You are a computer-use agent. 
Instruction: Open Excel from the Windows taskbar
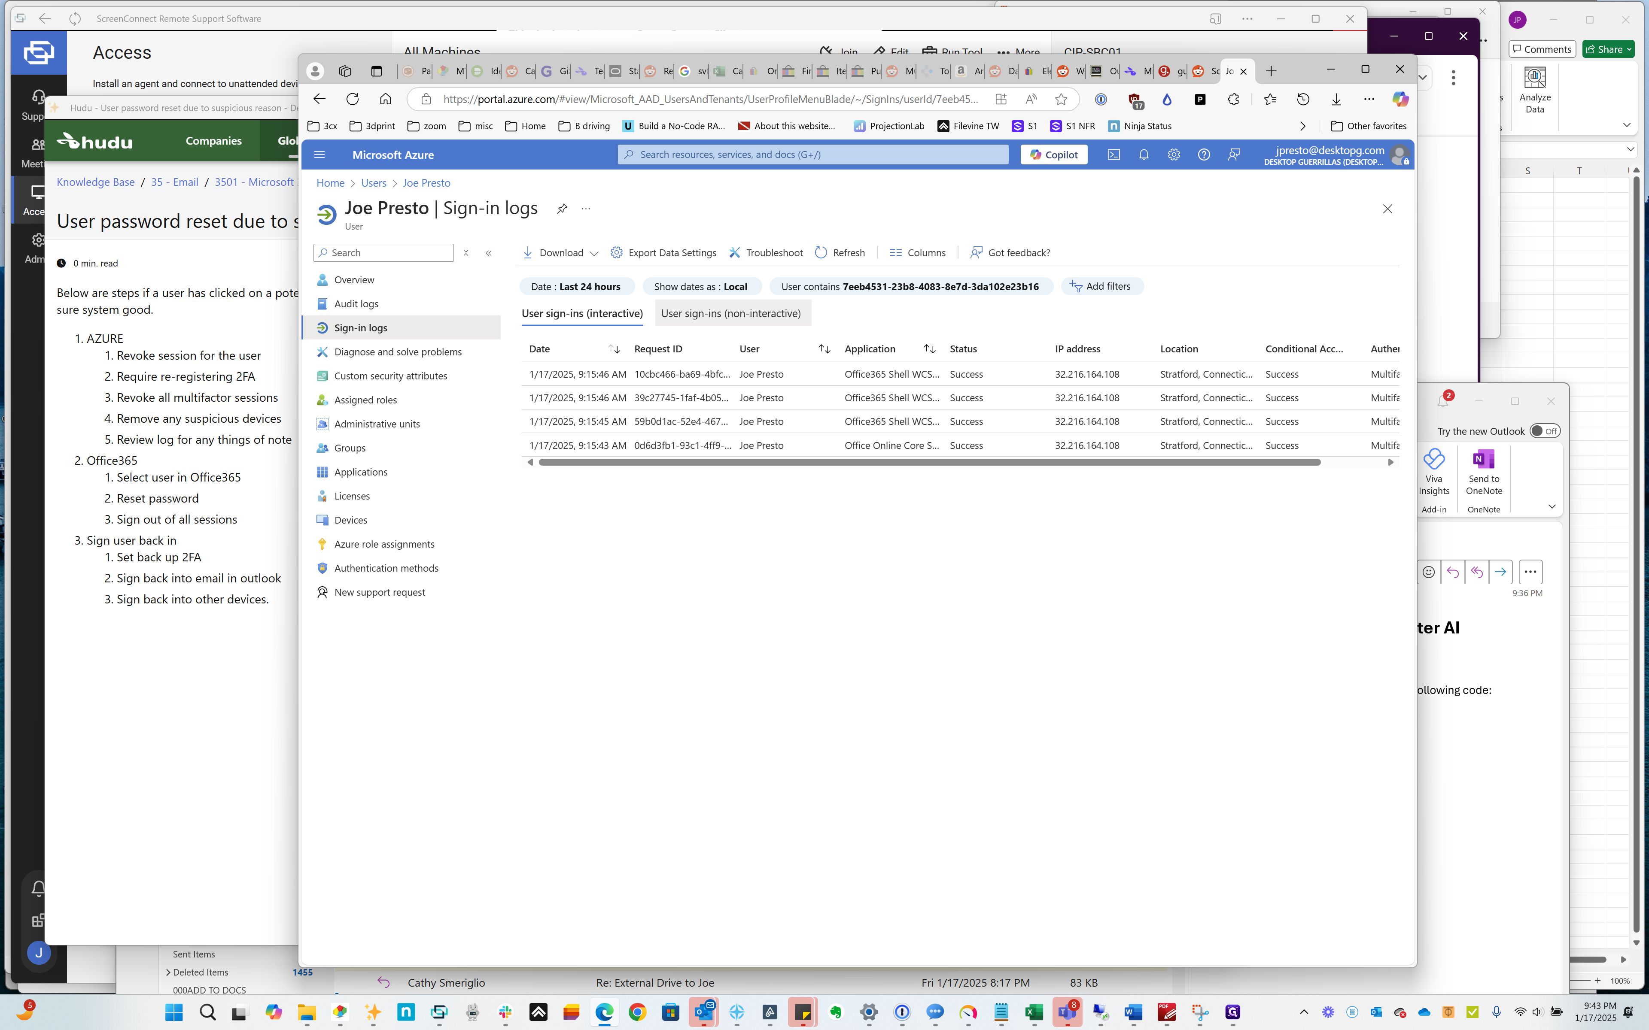tap(1034, 1012)
